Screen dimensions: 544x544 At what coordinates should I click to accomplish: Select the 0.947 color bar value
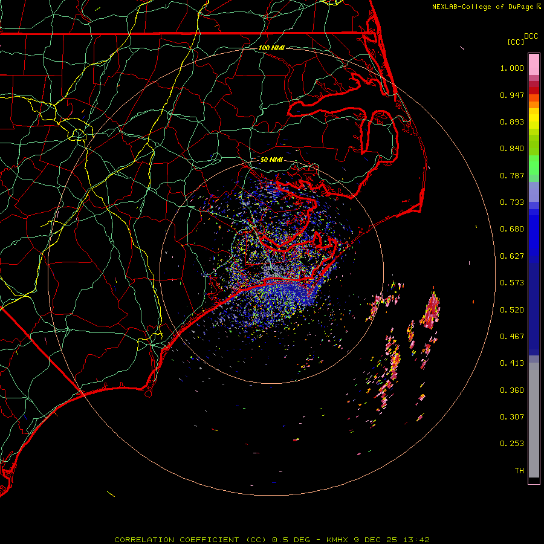[x=512, y=95]
